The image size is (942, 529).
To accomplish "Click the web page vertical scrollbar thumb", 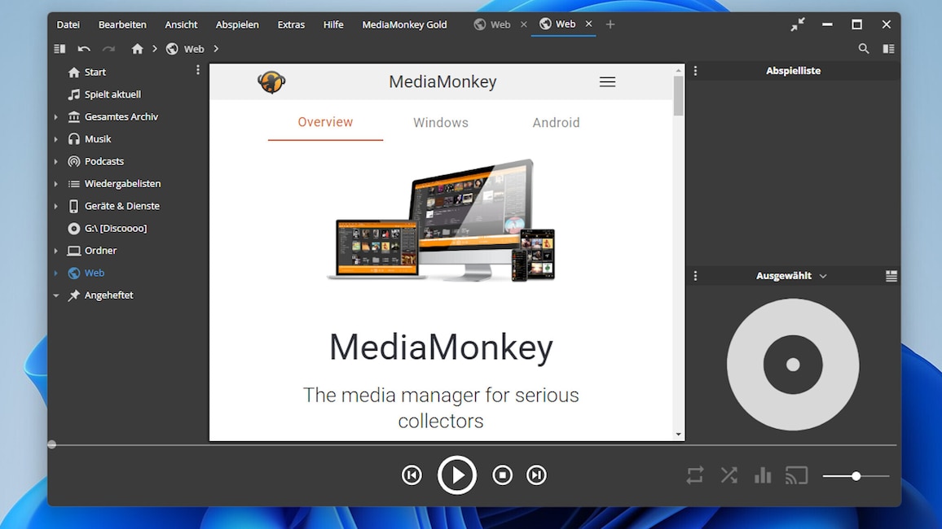I will 678,96.
